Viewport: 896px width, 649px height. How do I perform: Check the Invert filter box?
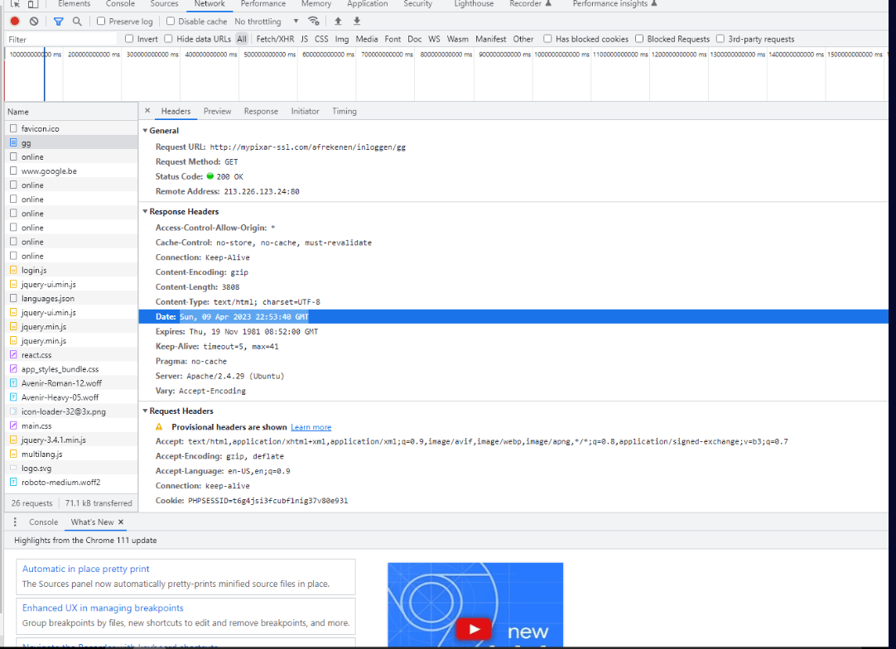click(129, 39)
